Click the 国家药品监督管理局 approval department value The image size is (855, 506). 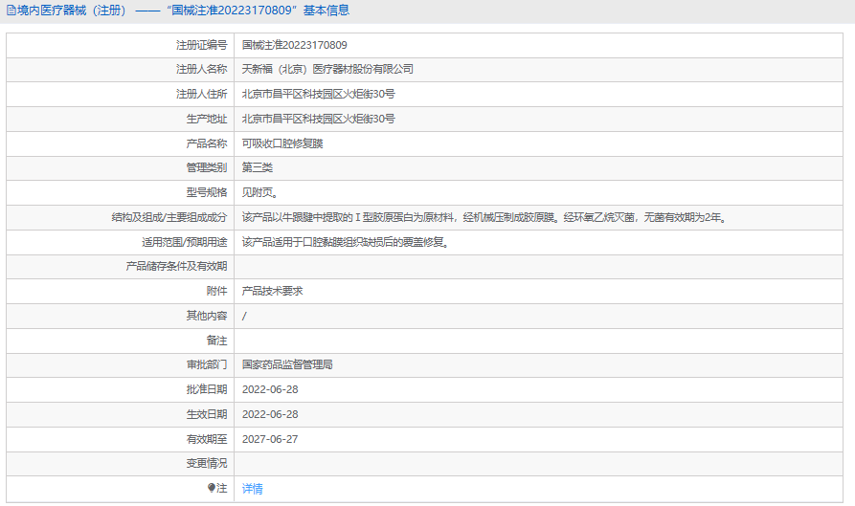[287, 364]
